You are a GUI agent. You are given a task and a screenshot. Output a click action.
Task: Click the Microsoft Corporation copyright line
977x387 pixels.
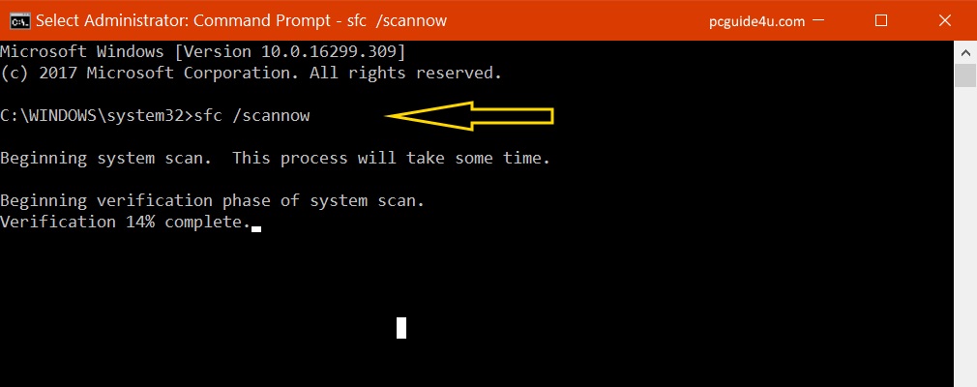(x=252, y=73)
